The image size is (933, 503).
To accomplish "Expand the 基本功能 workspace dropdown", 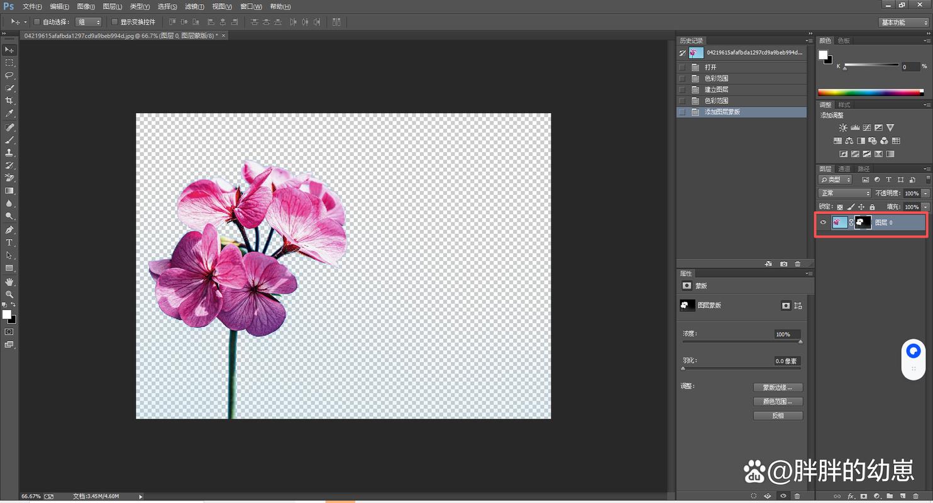I will [903, 22].
